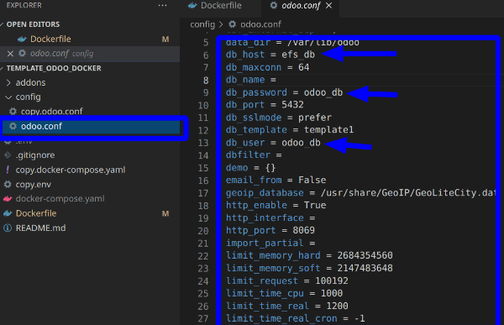Click the limit_time_real_cron = -1 line
The image size is (504, 325).
tap(296, 318)
